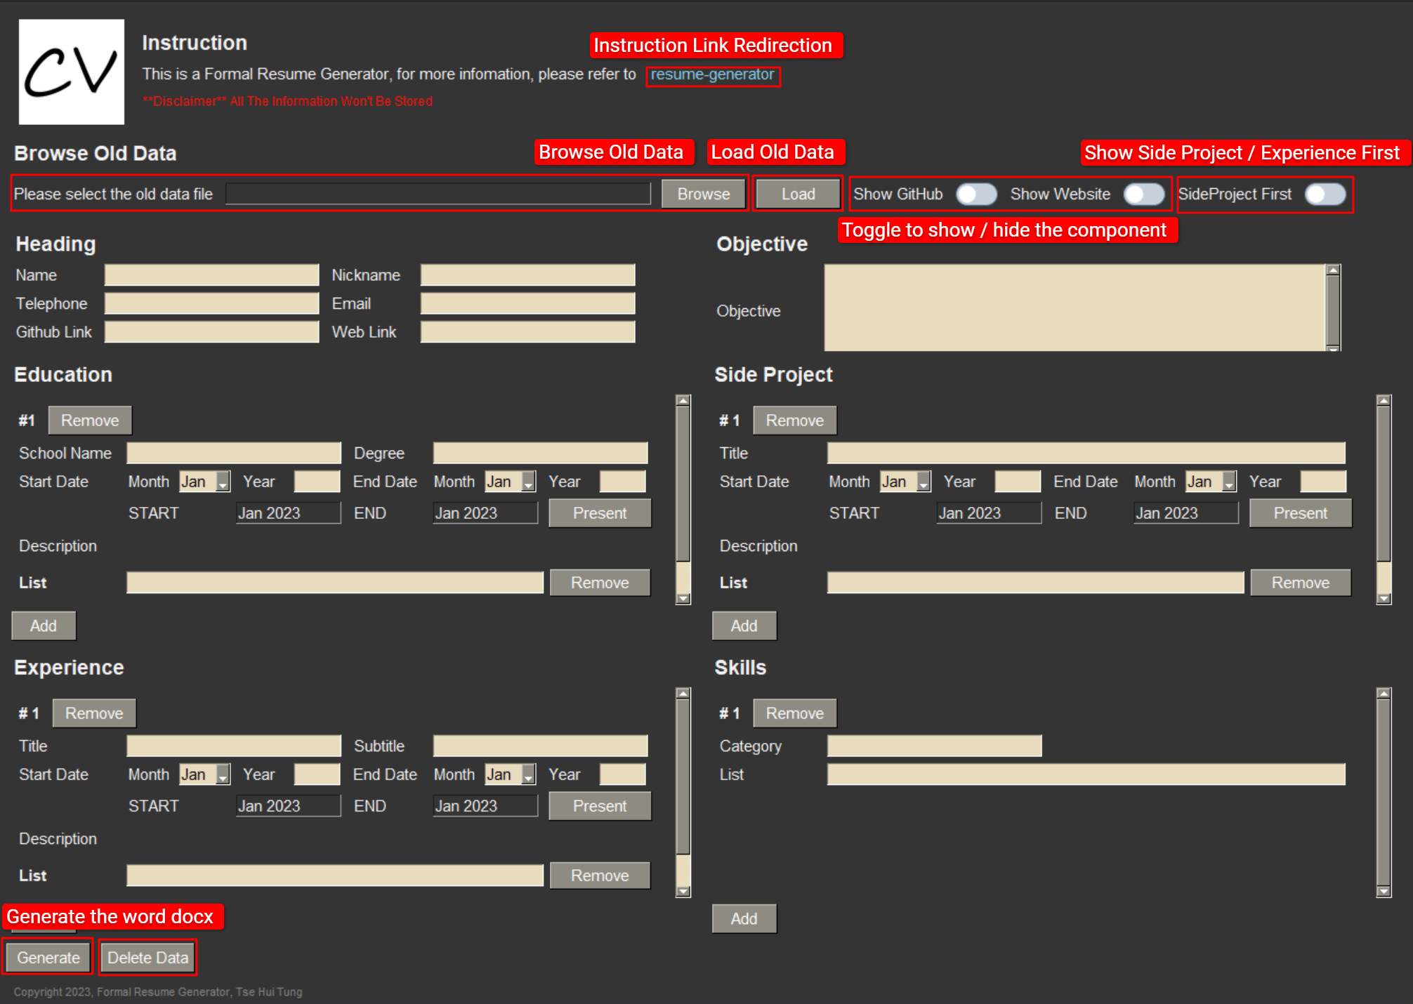
Task: Click Experience scrollbar down arrow
Action: pyautogui.click(x=683, y=891)
